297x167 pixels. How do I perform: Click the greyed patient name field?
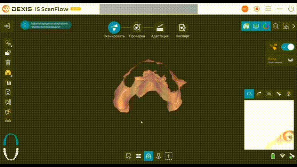coord(148,9)
